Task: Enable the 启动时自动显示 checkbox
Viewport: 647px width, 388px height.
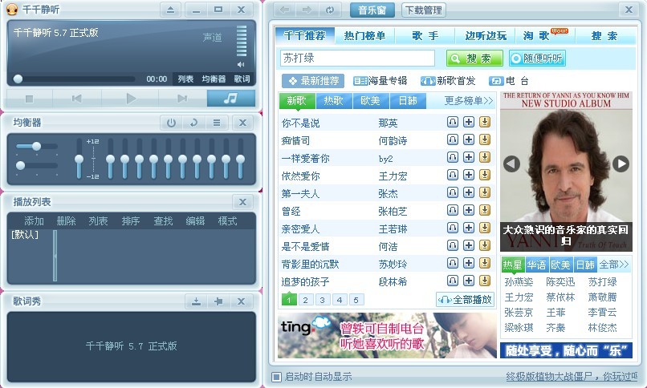Action: pos(277,377)
